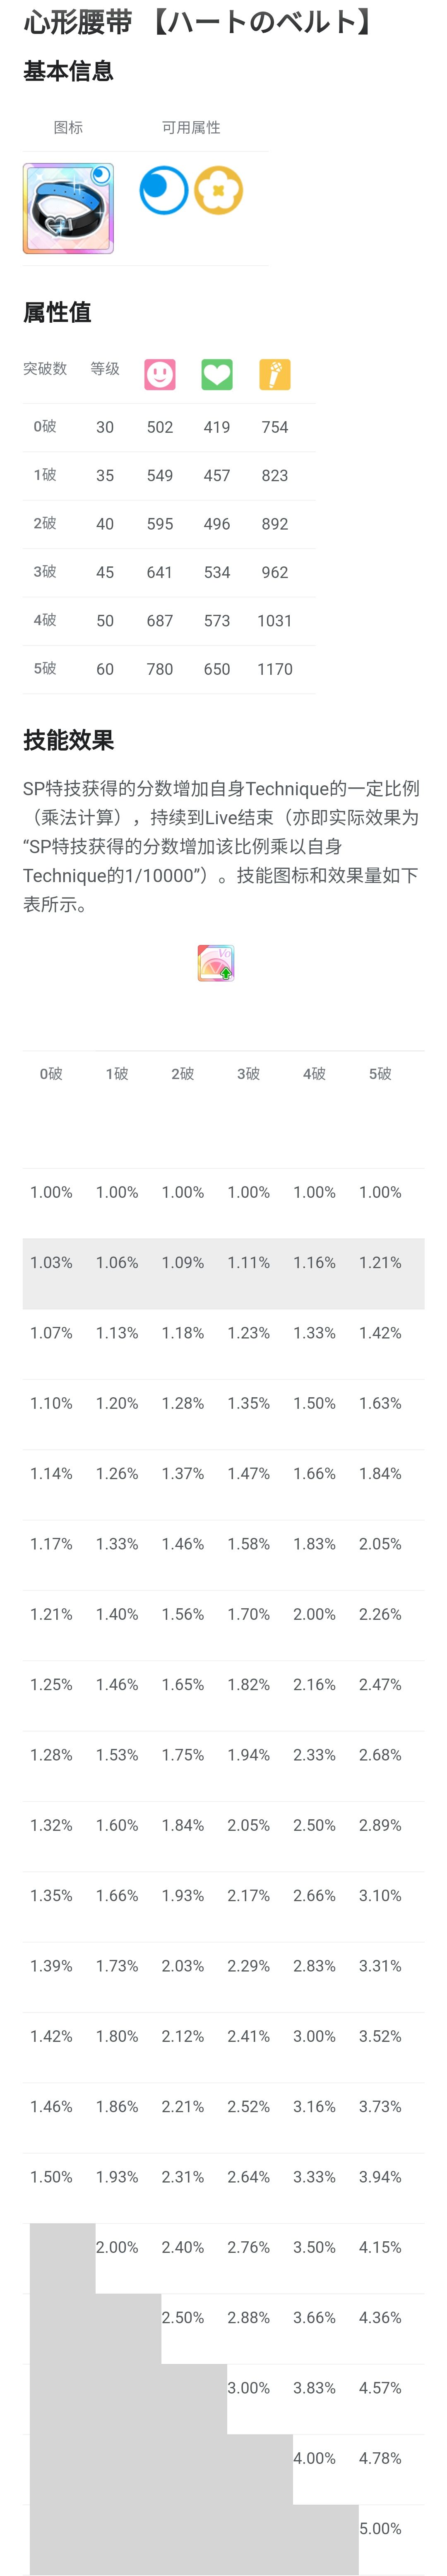Click the 1170 stat value cell
Image resolution: width=447 pixels, height=2576 pixels.
[274, 669]
